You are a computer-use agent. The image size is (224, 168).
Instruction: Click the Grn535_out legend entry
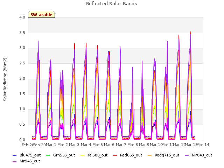pyautogui.click(x=61, y=155)
